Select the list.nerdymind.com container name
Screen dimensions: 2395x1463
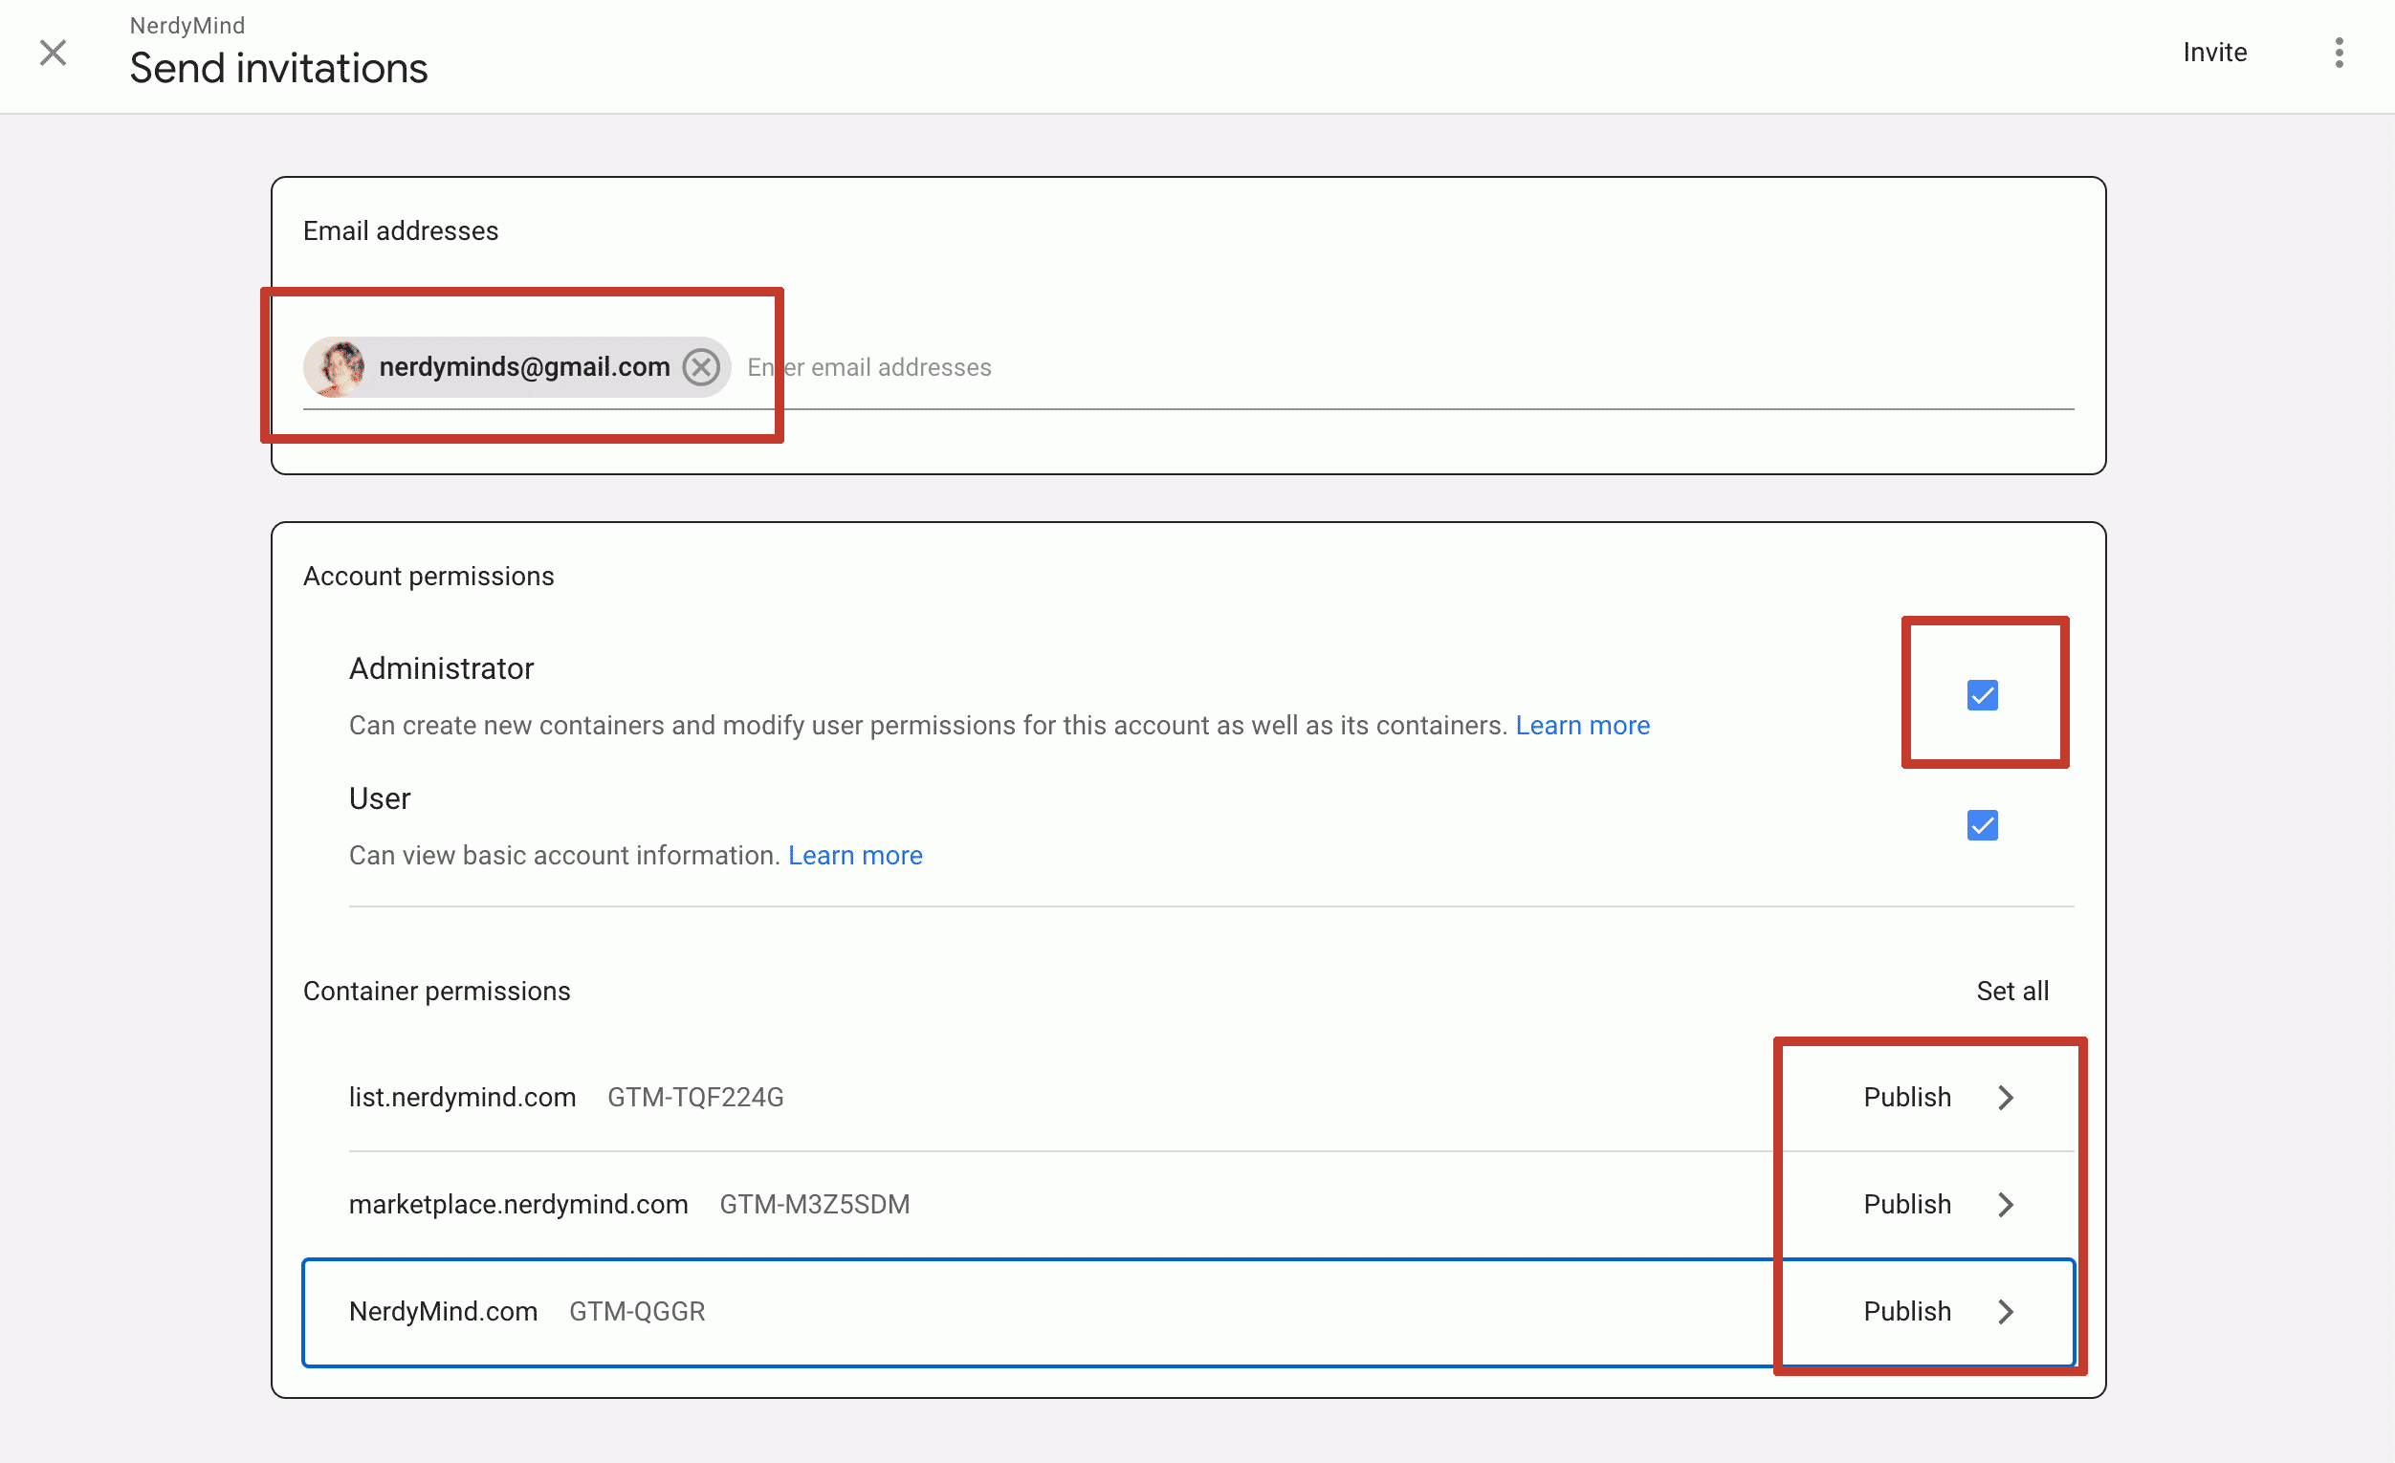(463, 1098)
